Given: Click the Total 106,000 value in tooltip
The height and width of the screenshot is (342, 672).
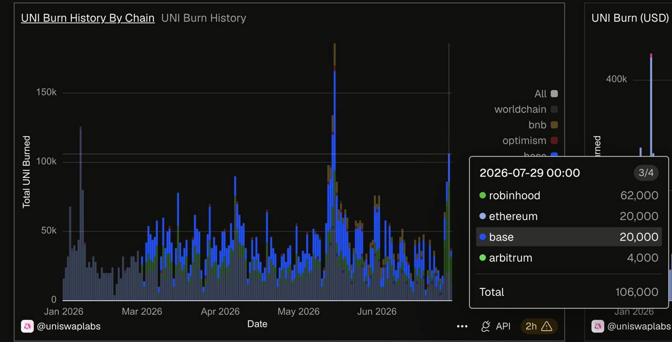Looking at the screenshot, I should [637, 292].
